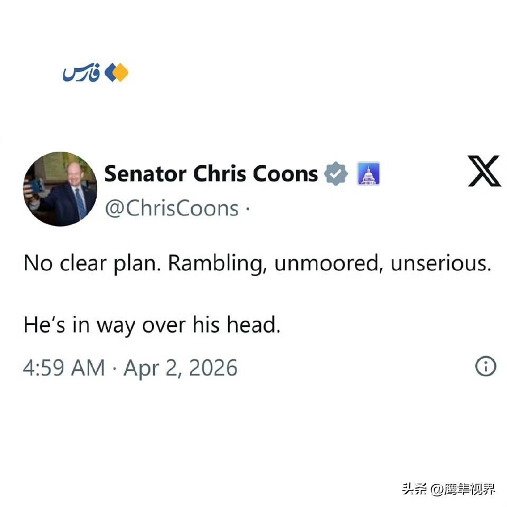Screen dimensions: 507x507
Task: Click the text 'No clear plan.'
Action: click(92, 263)
